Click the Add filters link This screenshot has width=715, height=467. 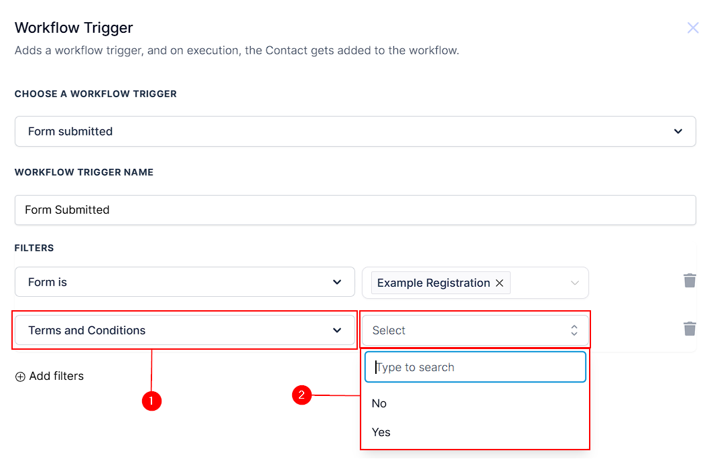56,377
